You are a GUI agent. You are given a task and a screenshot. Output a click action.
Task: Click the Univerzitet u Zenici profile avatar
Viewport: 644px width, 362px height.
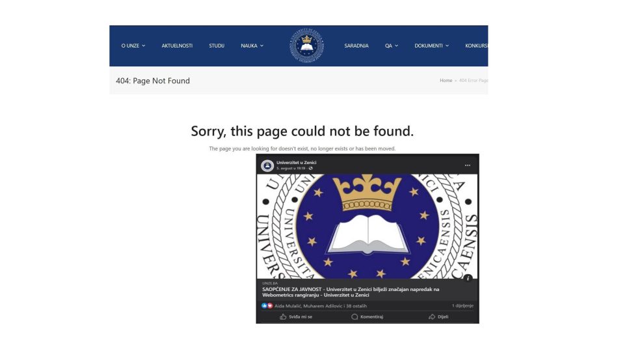[267, 165]
